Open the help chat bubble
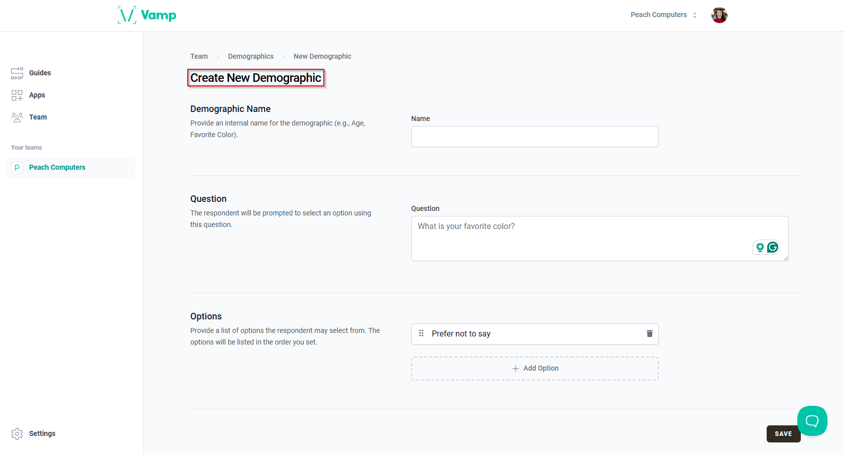This screenshot has height=455, width=844. 812,421
